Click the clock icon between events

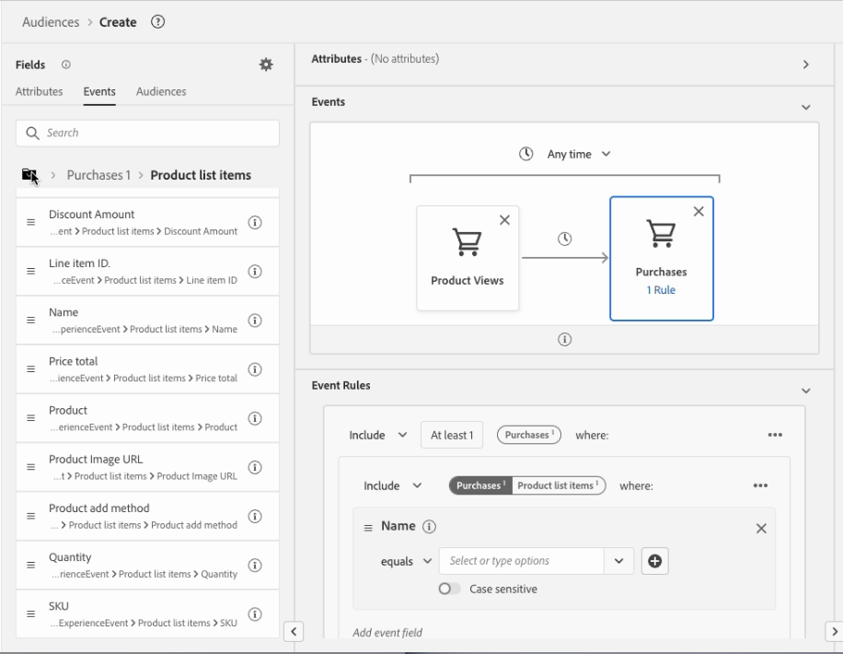(564, 239)
